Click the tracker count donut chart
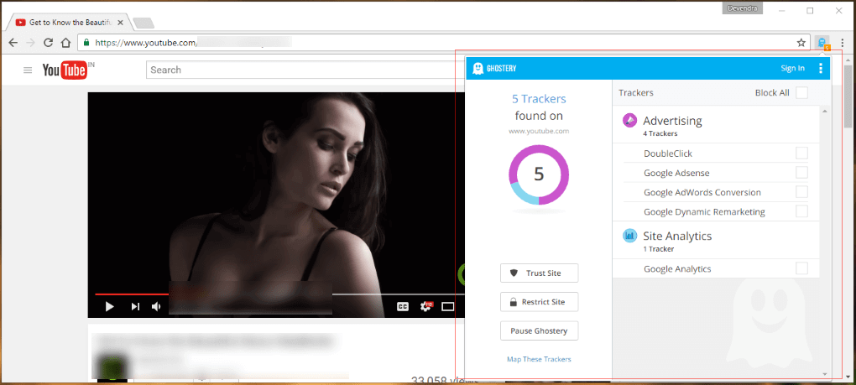 point(539,174)
